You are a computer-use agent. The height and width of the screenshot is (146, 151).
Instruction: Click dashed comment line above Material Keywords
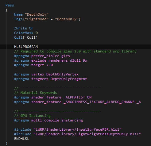pos(57,88)
